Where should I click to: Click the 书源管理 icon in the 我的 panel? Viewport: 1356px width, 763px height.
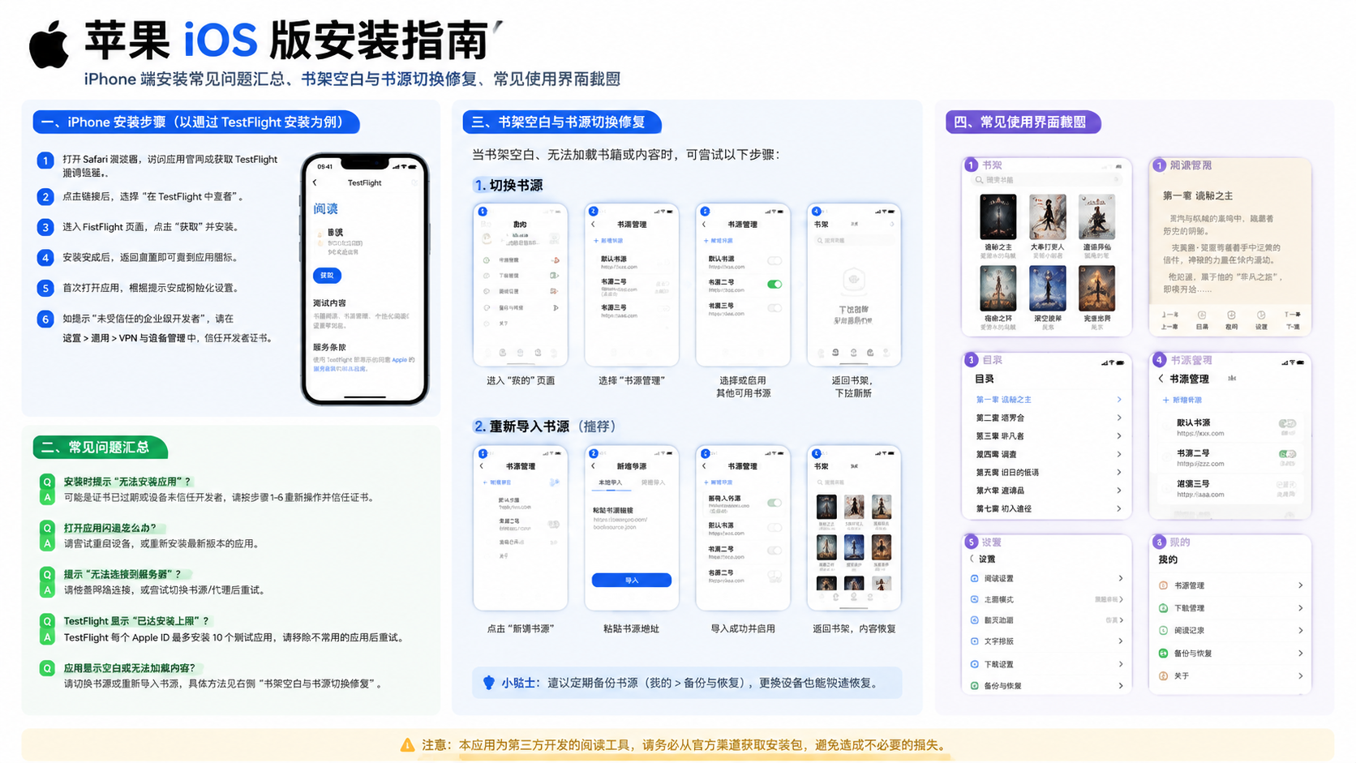pos(1164,585)
